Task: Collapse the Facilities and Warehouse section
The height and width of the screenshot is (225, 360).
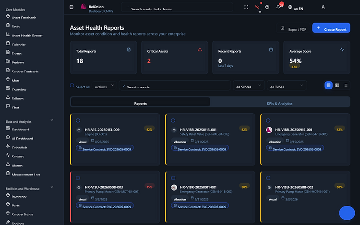Action: click(x=52, y=187)
